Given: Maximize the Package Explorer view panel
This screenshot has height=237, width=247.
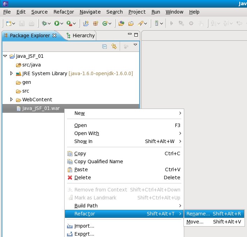Looking at the screenshot, I should 136,35.
